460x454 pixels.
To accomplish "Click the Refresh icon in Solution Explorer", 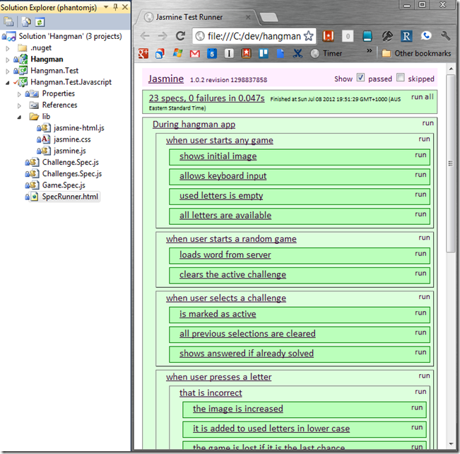I will click(40, 22).
